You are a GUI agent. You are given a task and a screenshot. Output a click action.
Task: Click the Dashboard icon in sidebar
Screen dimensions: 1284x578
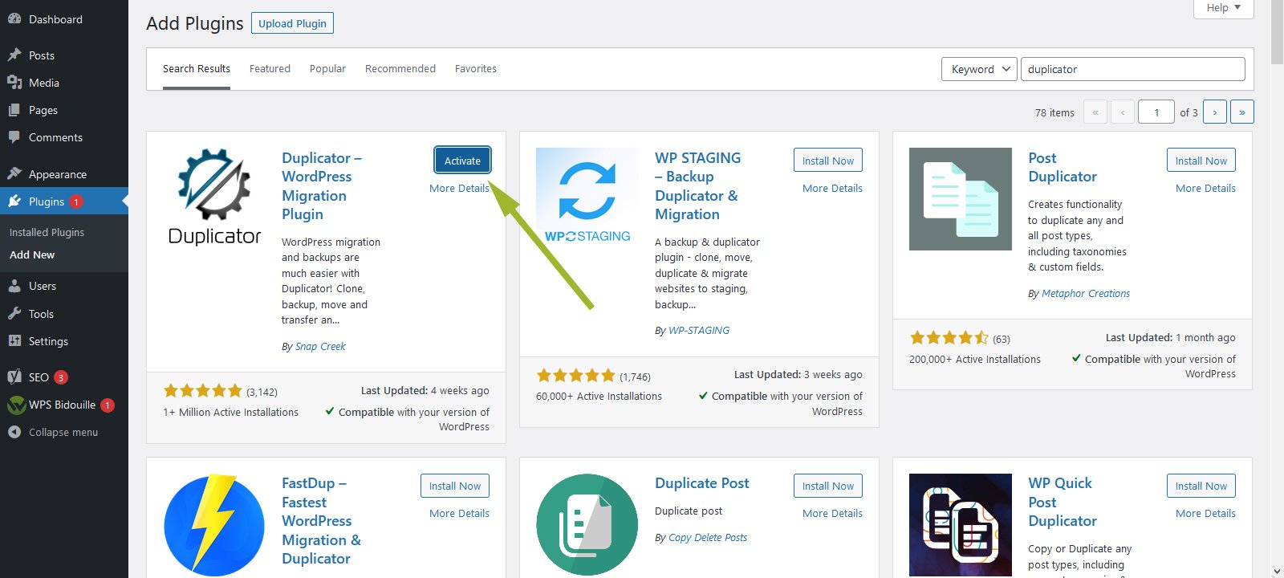[14, 19]
